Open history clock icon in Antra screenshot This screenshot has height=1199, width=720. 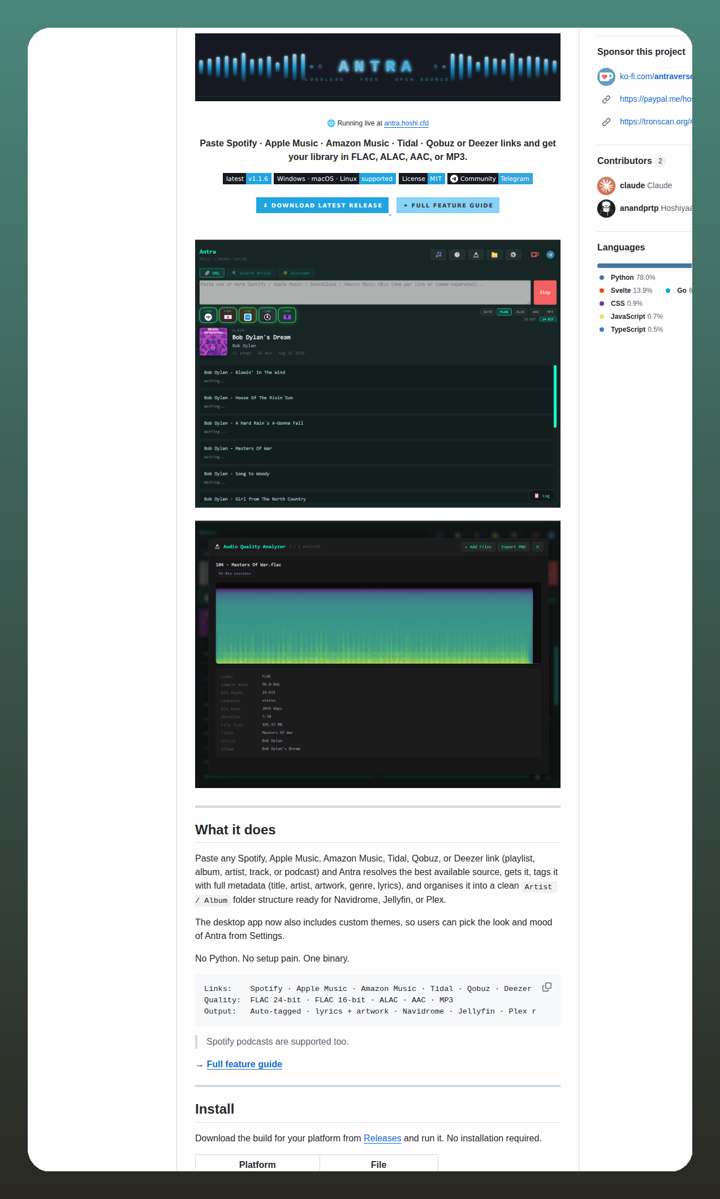(457, 255)
